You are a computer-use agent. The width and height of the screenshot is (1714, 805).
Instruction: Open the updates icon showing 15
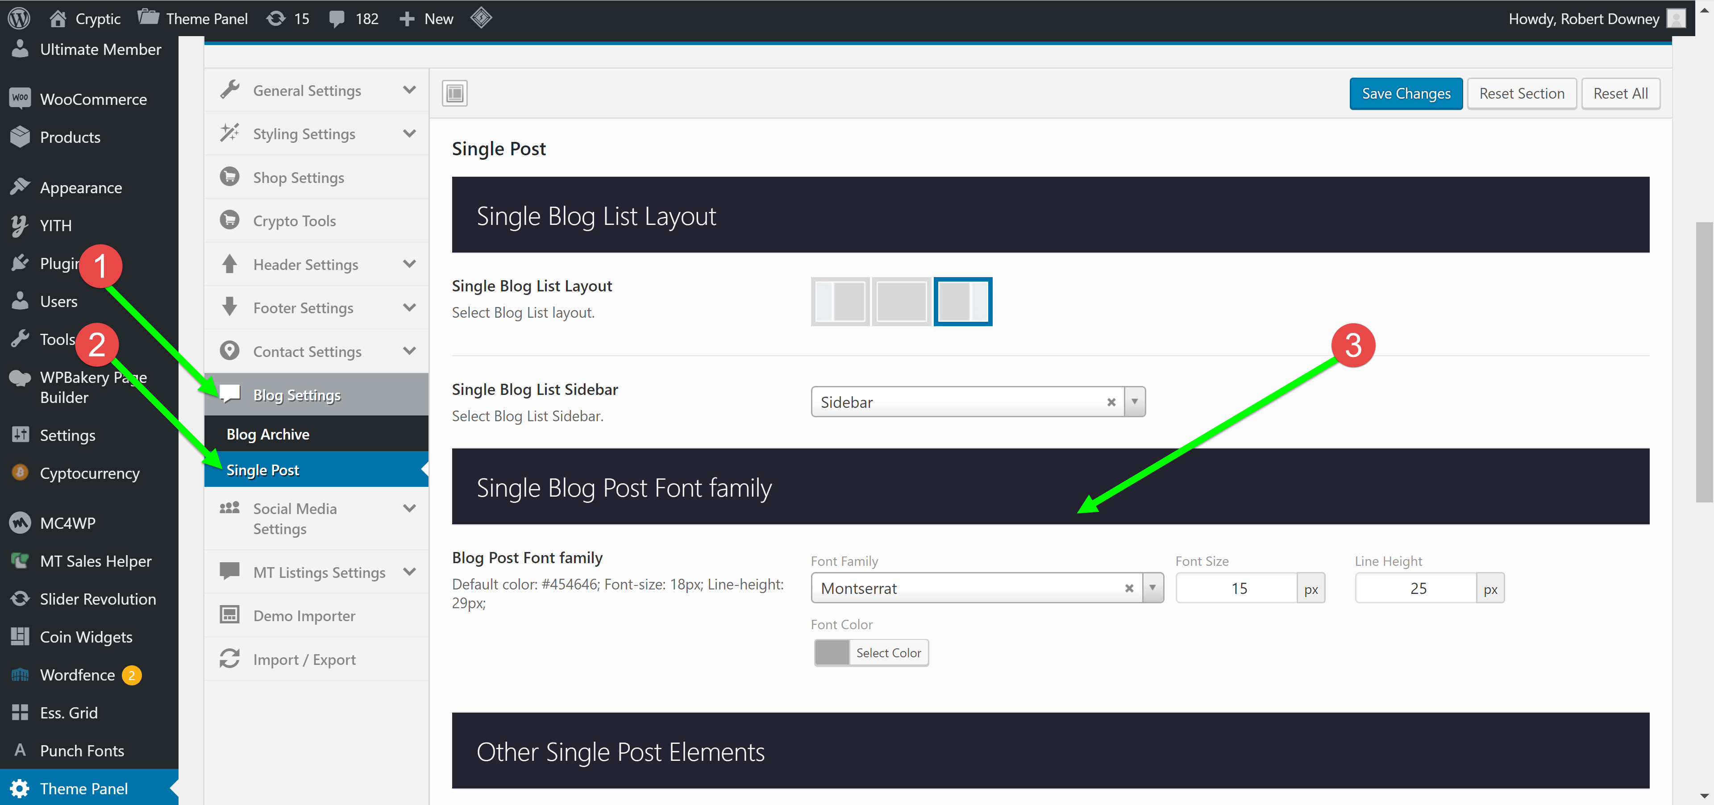(276, 18)
